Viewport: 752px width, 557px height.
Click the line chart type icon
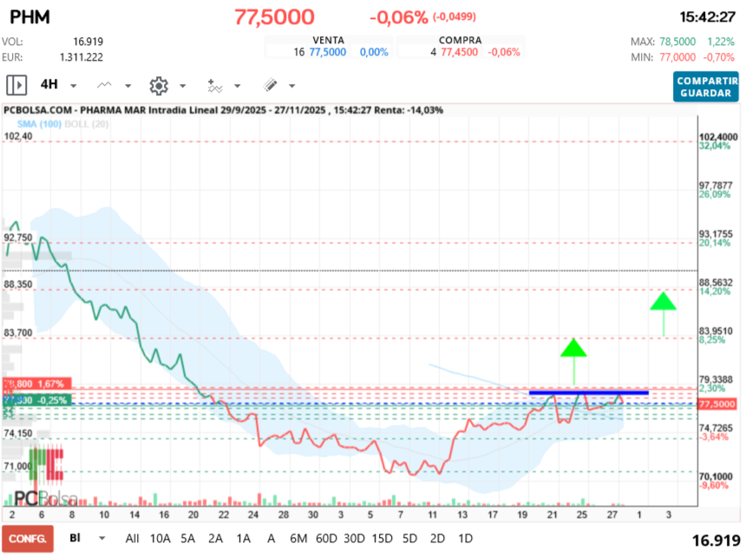[105, 85]
